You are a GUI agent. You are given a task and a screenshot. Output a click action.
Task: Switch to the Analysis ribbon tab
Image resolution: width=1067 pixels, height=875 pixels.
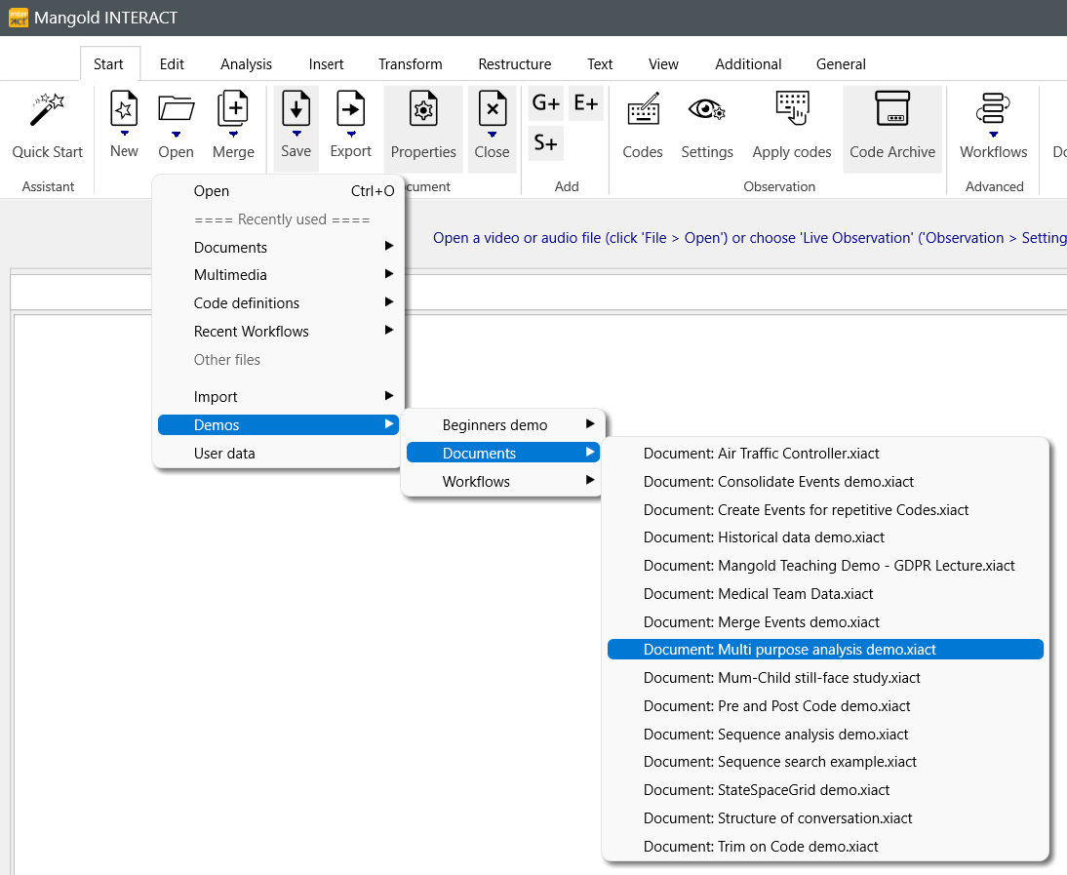(246, 64)
